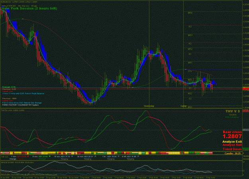Viewport: 249px width, 179px height.
Task: Click the USD Natural Gas Storage news line
Action: click(x=22, y=103)
